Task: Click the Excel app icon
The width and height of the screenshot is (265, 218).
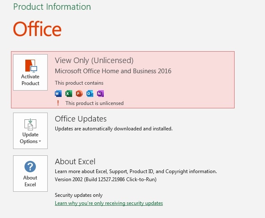Action: (69, 94)
